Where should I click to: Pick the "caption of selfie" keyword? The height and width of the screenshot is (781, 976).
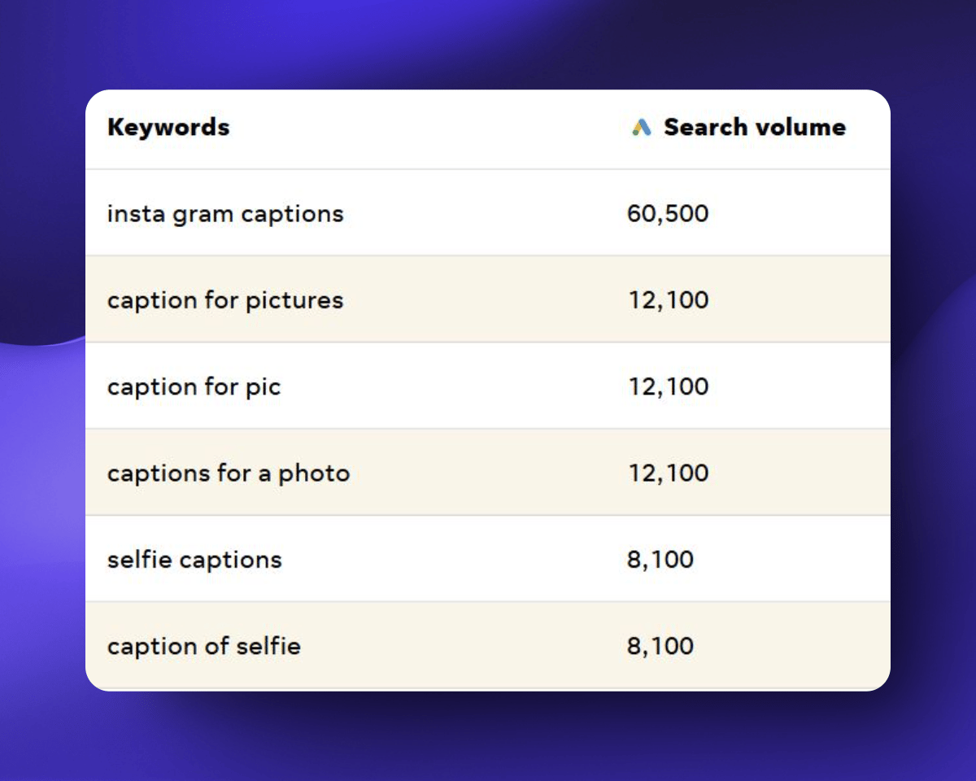203,646
